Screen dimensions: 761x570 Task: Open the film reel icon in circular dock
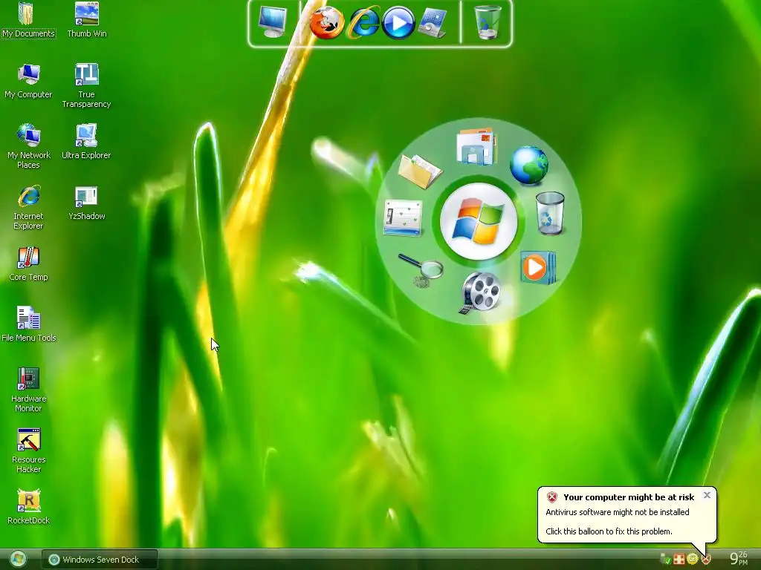point(479,292)
